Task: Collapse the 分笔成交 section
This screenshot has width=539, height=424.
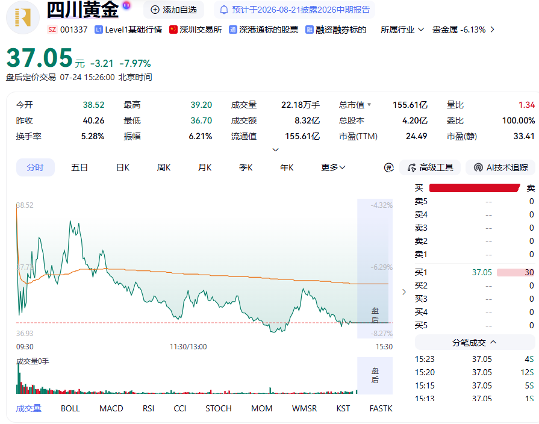Action: click(475, 343)
